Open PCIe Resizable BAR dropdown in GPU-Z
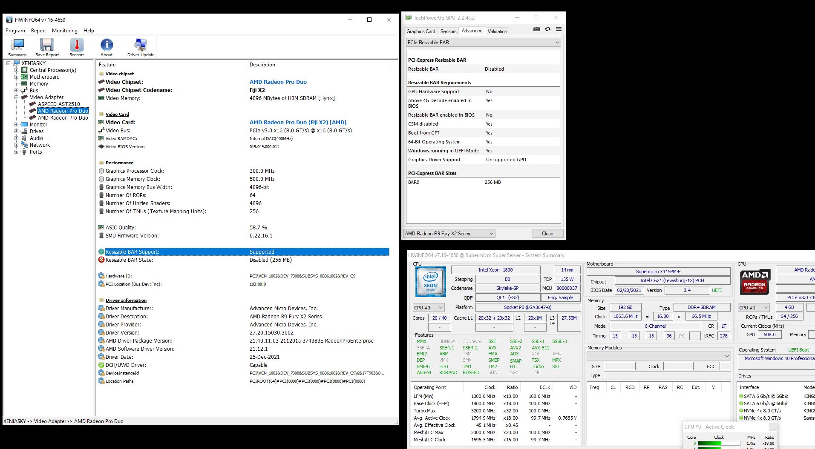 click(484, 42)
